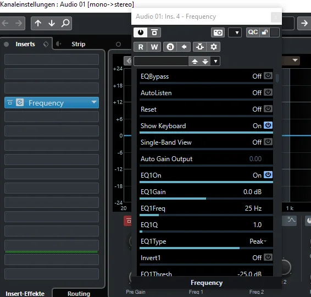Click the Inserts bypass circle indicator
311x297 pixels.
7,44
